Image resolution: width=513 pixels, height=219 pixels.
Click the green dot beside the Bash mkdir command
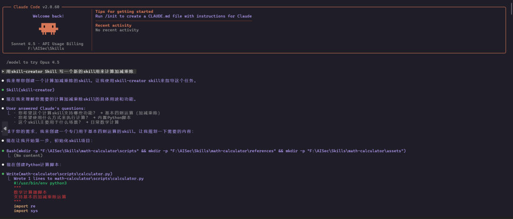[2, 151]
